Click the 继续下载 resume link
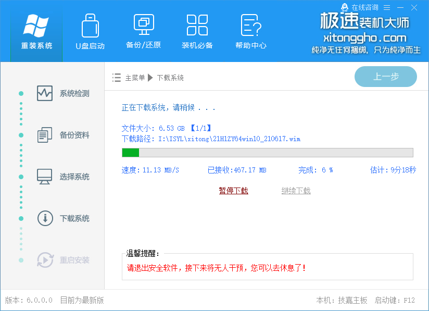The height and width of the screenshot is (311, 429). tap(296, 191)
